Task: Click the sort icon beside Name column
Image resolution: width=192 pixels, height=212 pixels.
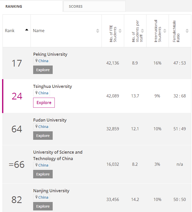Action: click(98, 31)
